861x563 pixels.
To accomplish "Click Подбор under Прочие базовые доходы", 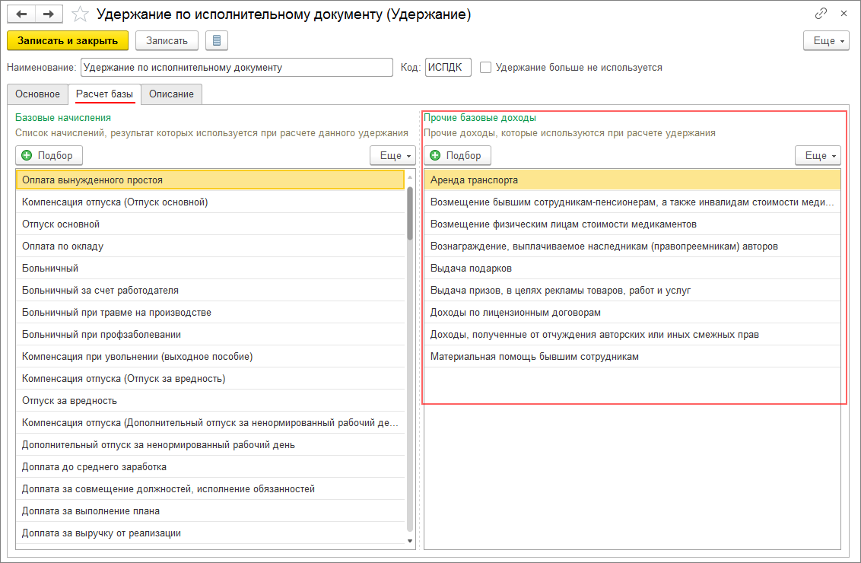I will coord(457,155).
